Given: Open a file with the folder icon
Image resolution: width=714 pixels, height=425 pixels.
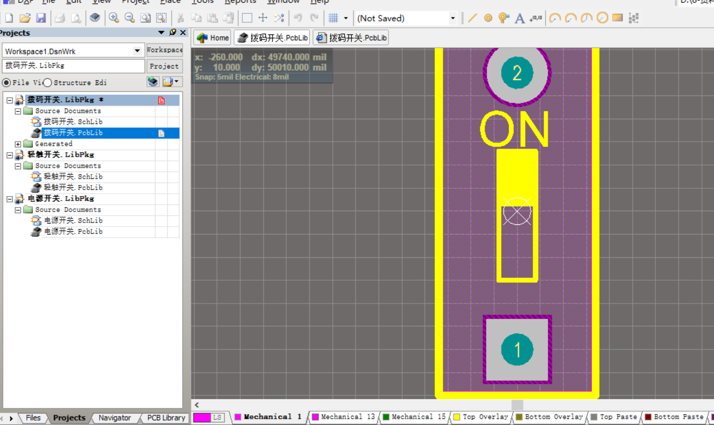Looking at the screenshot, I should tap(25, 18).
